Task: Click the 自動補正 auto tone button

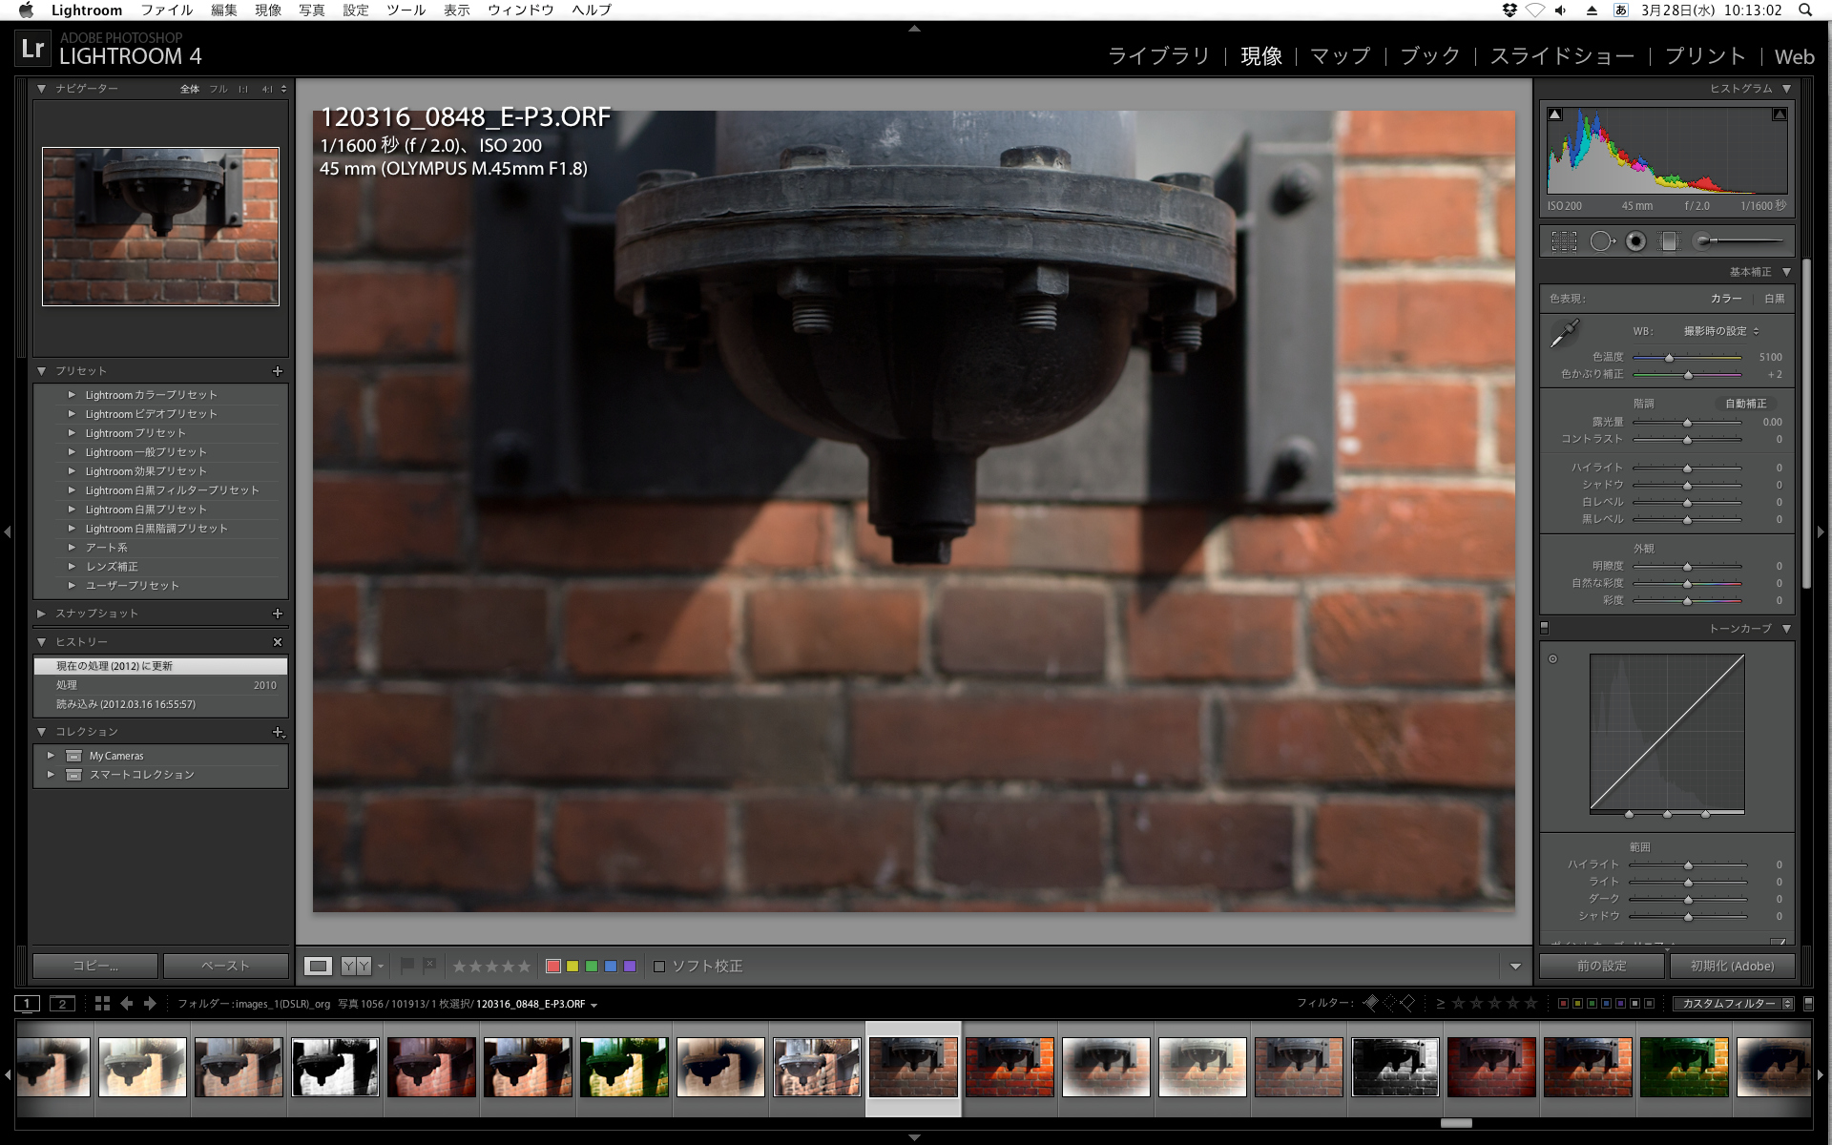Action: click(x=1745, y=404)
